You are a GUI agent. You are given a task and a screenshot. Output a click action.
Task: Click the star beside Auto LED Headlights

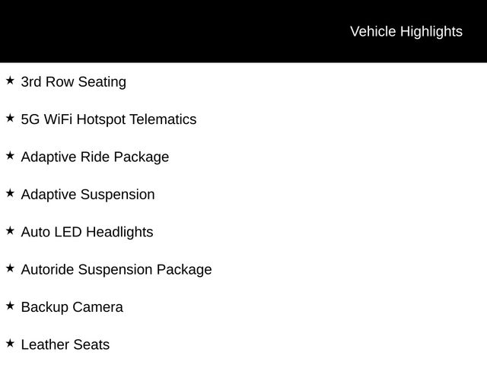(x=10, y=230)
